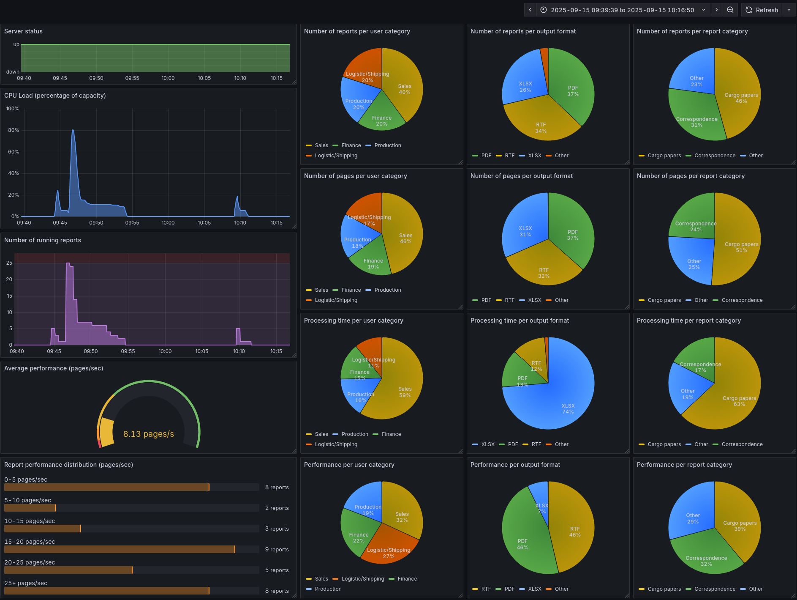Open the Performance per report category panel menu
This screenshot has height=600, width=797.
(x=684, y=465)
